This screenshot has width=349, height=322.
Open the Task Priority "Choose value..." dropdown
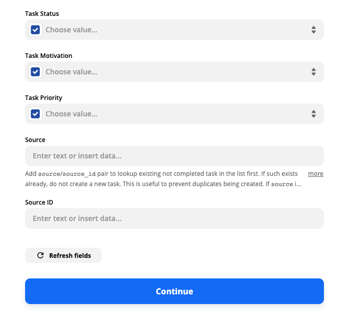[174, 114]
